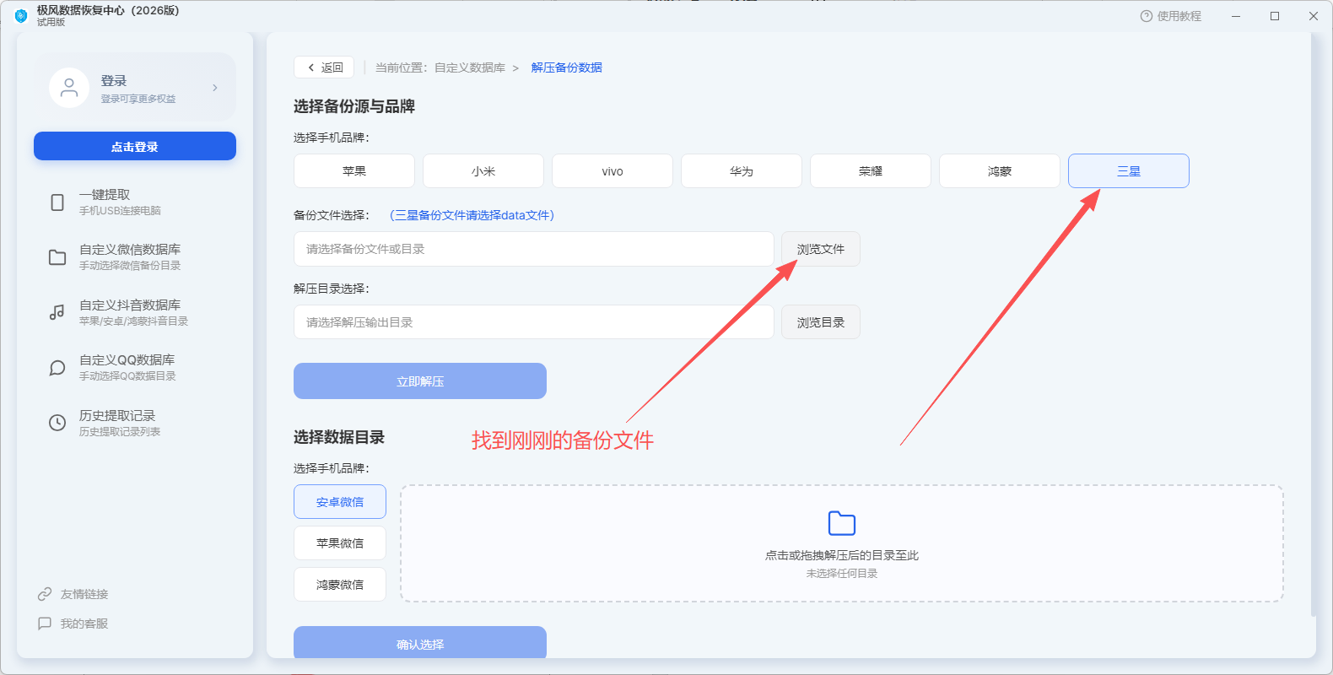1333x675 pixels.
Task: Click the extraction output directory input field
Action: click(534, 322)
